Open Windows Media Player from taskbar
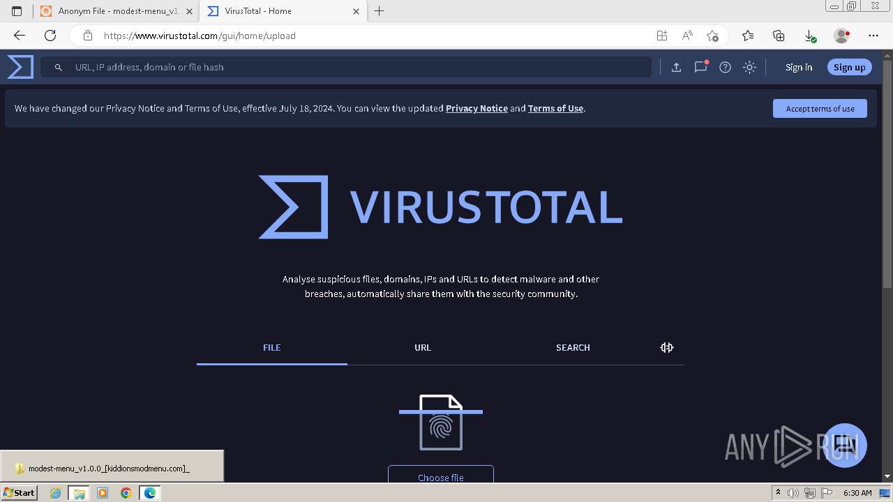893x502 pixels. pyautogui.click(x=103, y=493)
